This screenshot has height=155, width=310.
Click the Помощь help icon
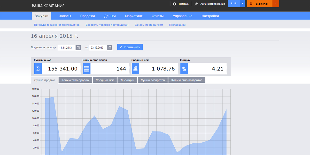click(x=175, y=4)
